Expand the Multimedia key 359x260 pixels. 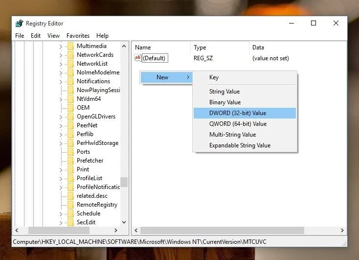point(61,47)
